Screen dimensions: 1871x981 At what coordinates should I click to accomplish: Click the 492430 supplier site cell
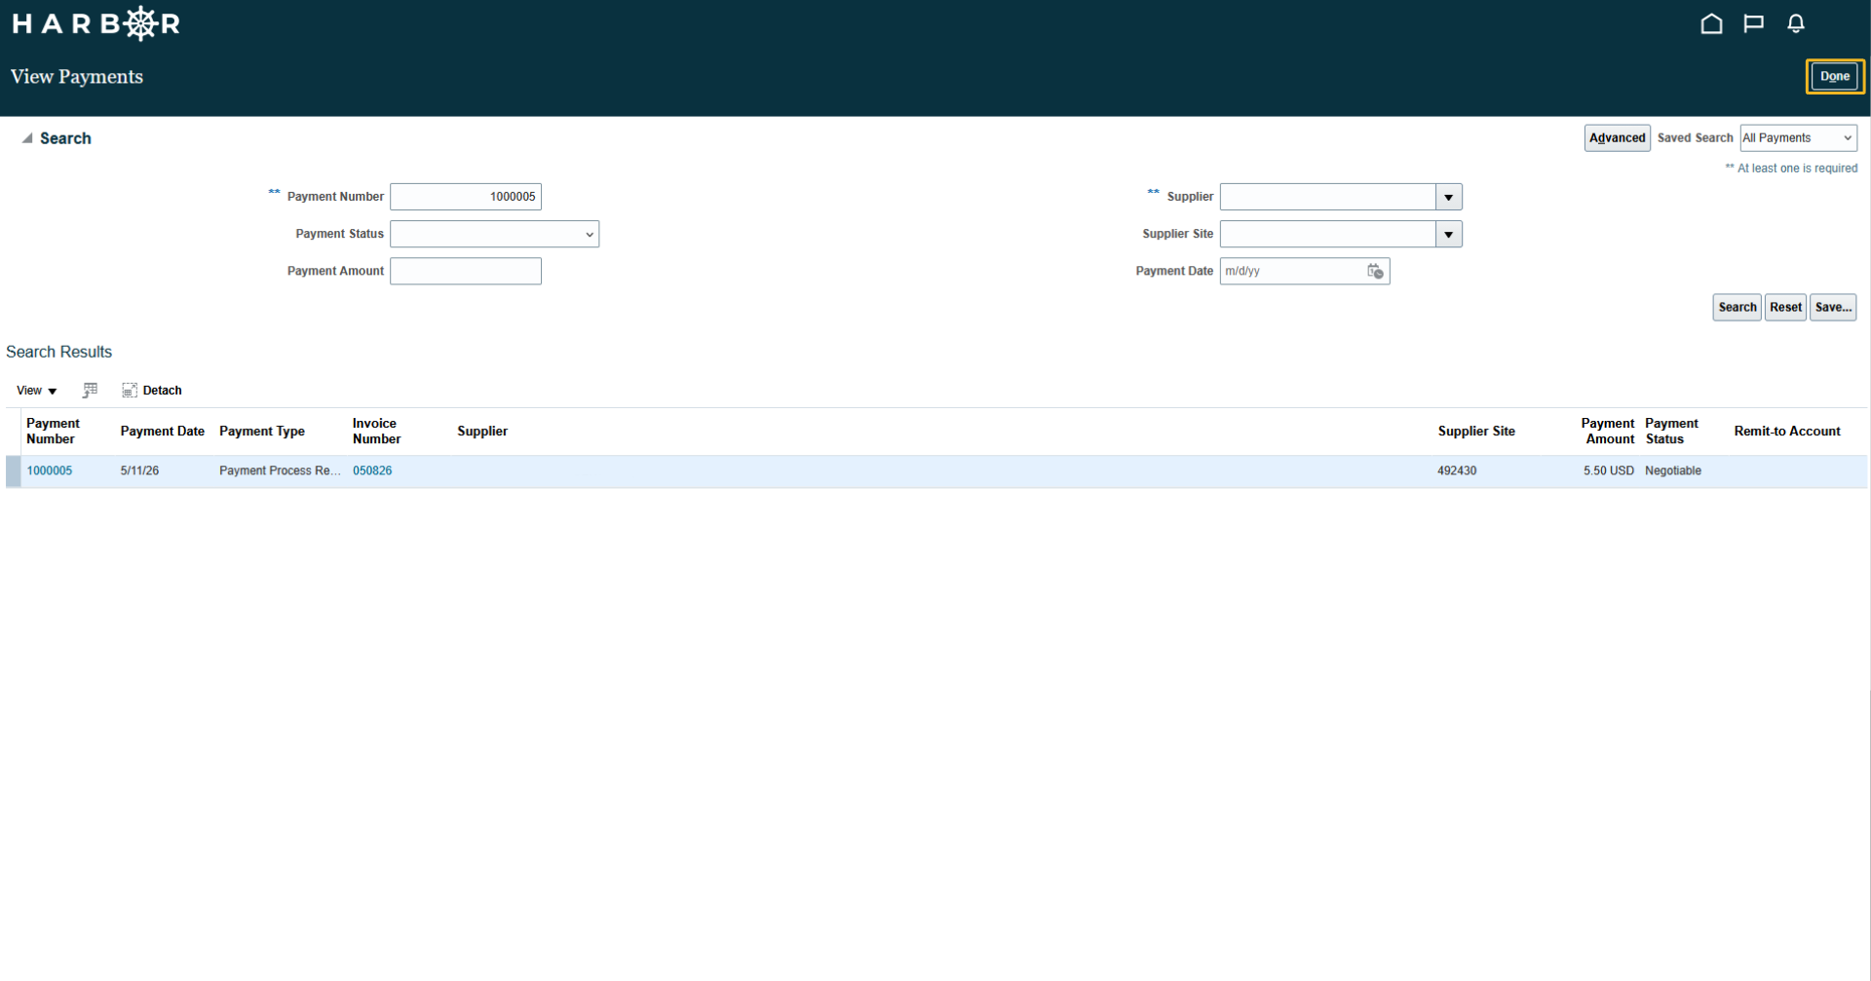point(1457,471)
